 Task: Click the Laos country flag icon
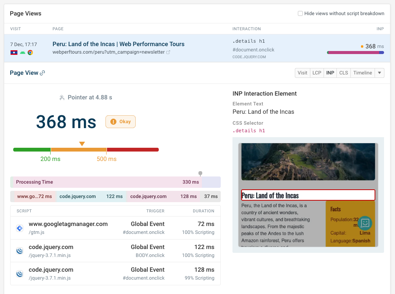pos(14,53)
